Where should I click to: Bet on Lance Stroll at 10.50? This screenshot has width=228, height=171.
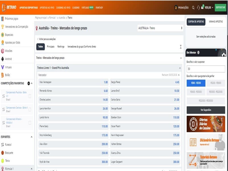145,91
